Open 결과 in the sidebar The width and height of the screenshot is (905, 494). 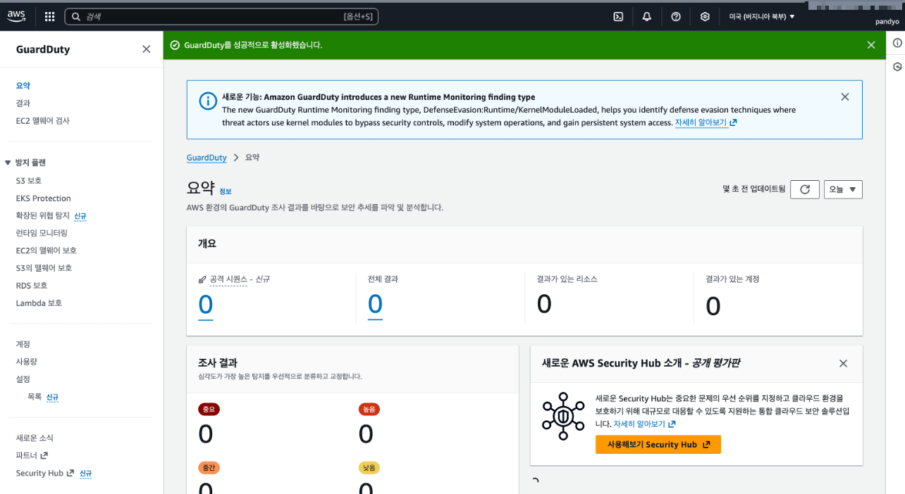[x=23, y=103]
